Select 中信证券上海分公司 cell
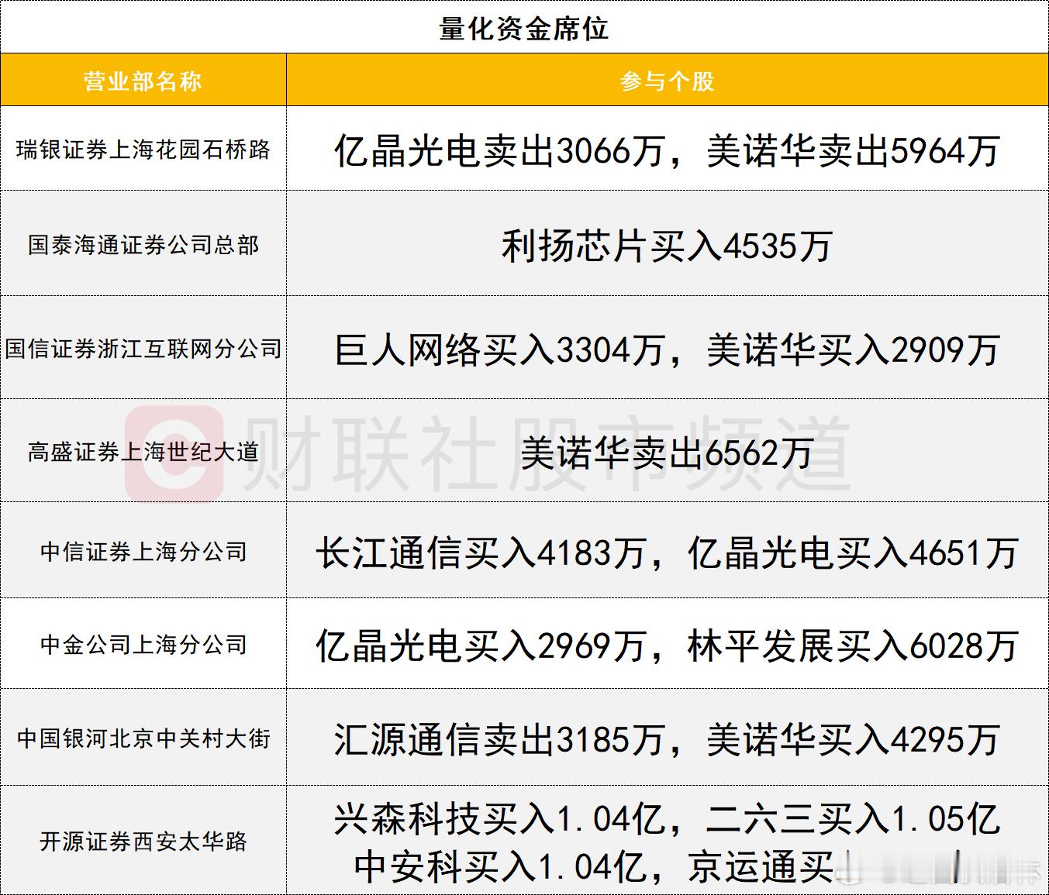The image size is (1049, 895). point(146,553)
